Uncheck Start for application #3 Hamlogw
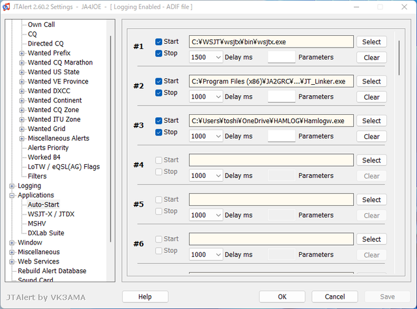This screenshot has height=309, width=417. click(x=159, y=121)
